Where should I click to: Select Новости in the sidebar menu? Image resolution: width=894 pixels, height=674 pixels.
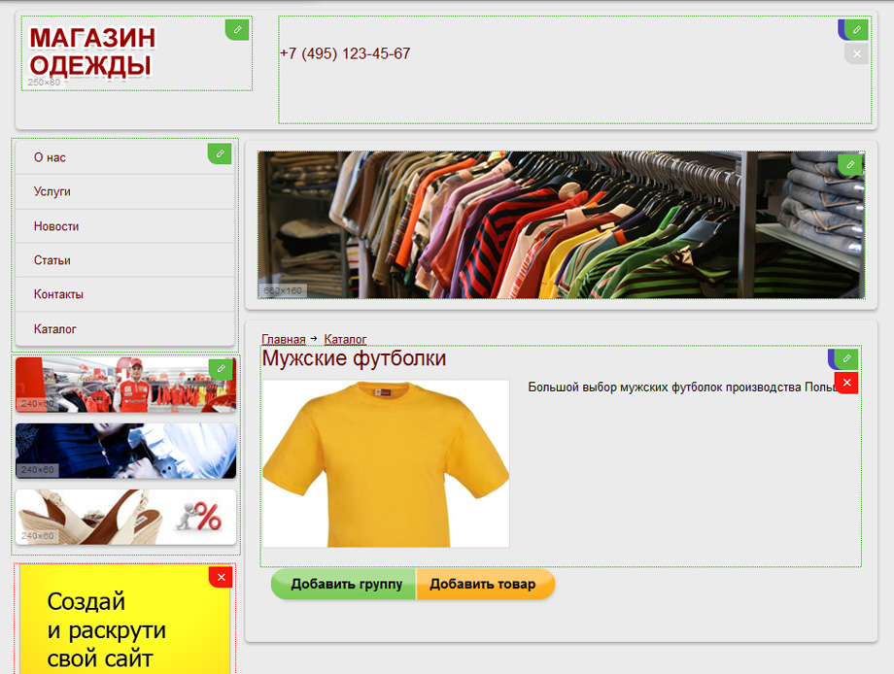[56, 226]
